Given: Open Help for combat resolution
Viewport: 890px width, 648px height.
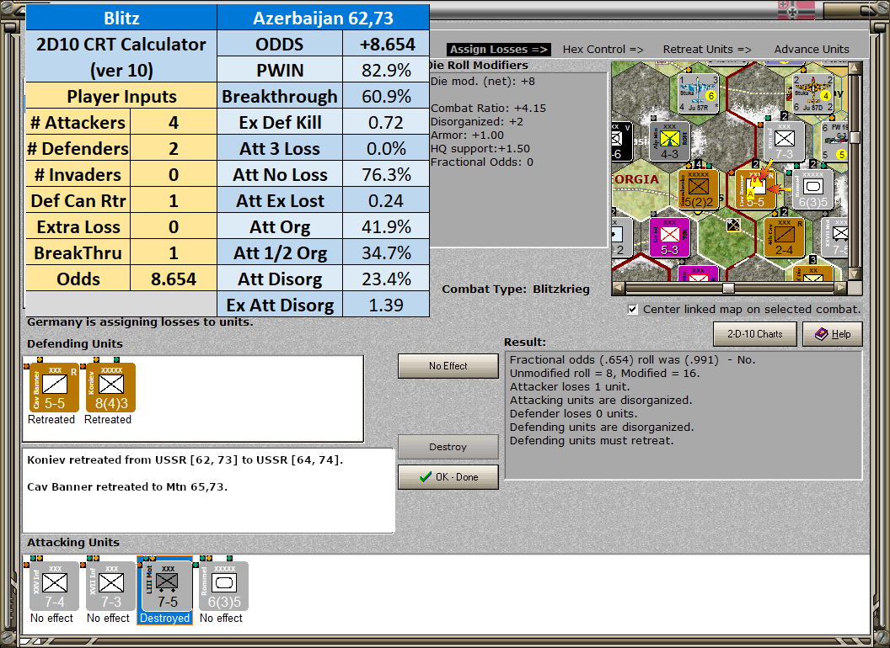Looking at the screenshot, I should pyautogui.click(x=833, y=334).
